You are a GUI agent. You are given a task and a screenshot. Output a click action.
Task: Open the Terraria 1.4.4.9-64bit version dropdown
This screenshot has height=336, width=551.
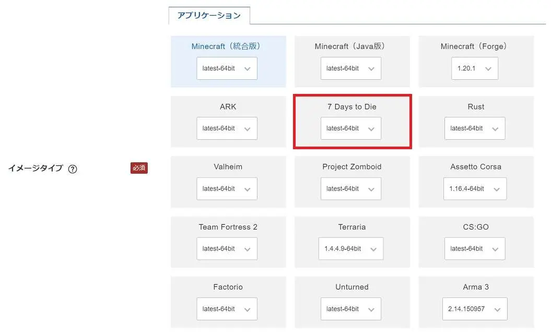coord(350,249)
